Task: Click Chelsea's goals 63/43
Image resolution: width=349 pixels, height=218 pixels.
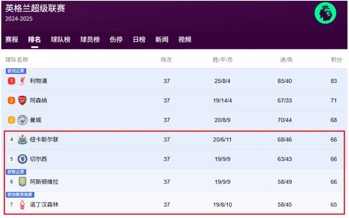Action: [285, 159]
